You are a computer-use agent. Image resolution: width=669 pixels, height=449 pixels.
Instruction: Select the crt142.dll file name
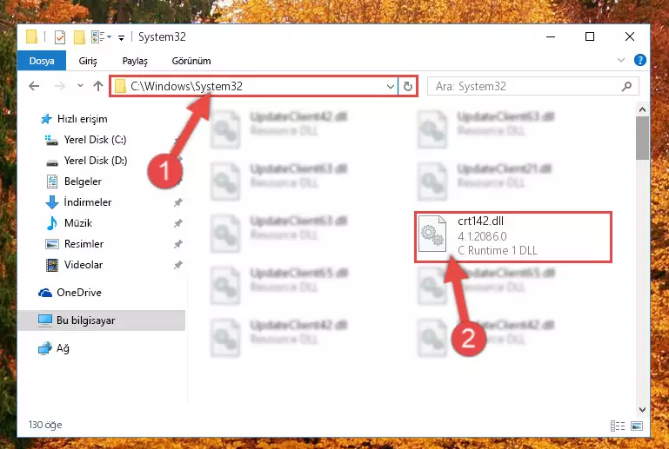coord(480,221)
